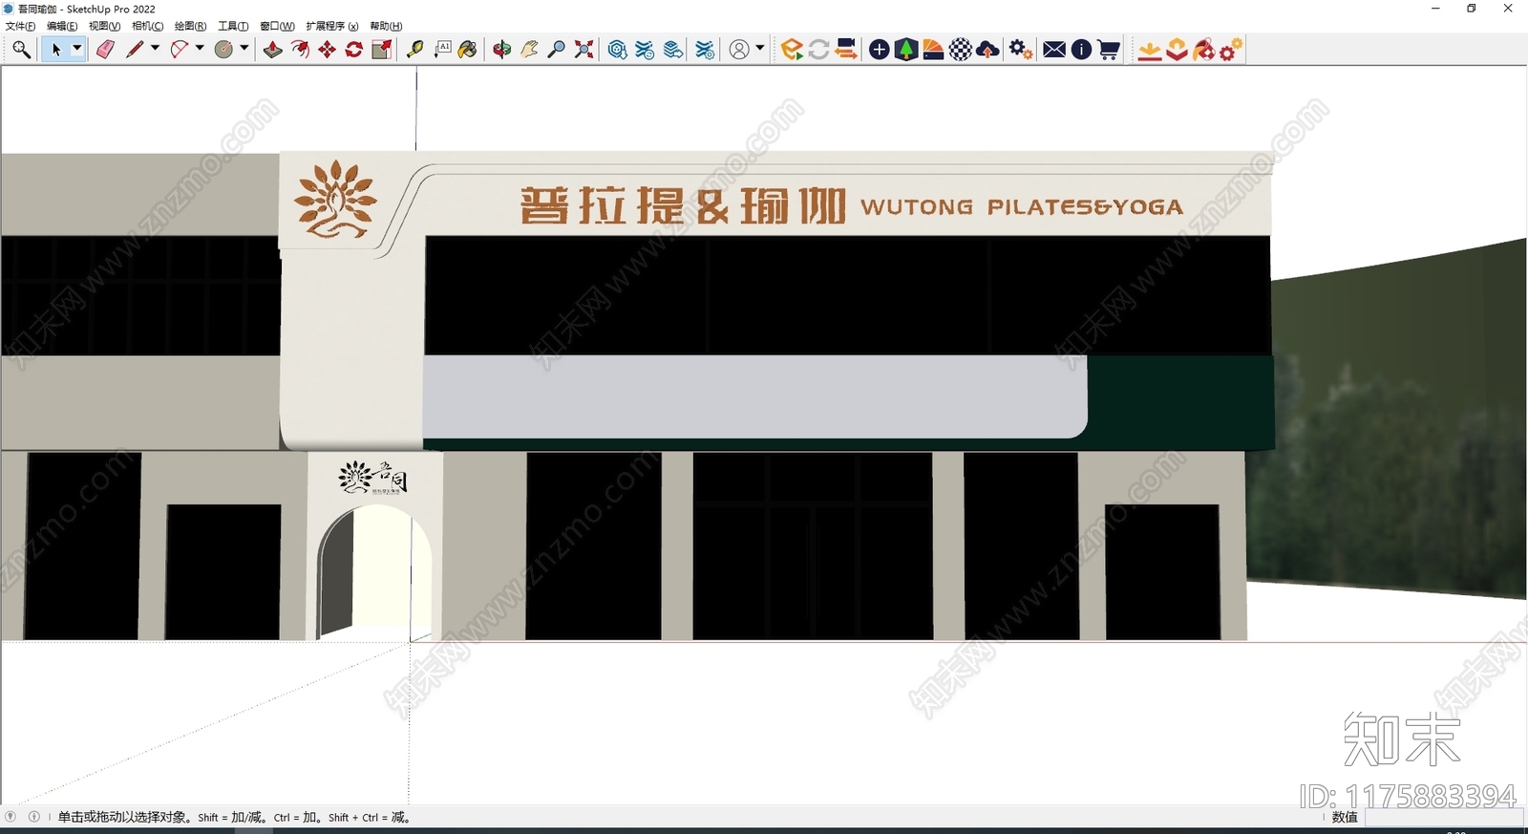
Task: Choose the Line pencil tool
Action: click(x=135, y=50)
